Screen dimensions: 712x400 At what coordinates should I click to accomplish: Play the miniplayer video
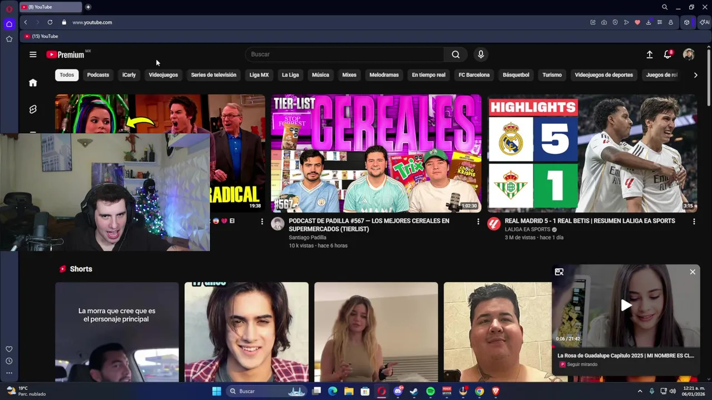tap(626, 305)
